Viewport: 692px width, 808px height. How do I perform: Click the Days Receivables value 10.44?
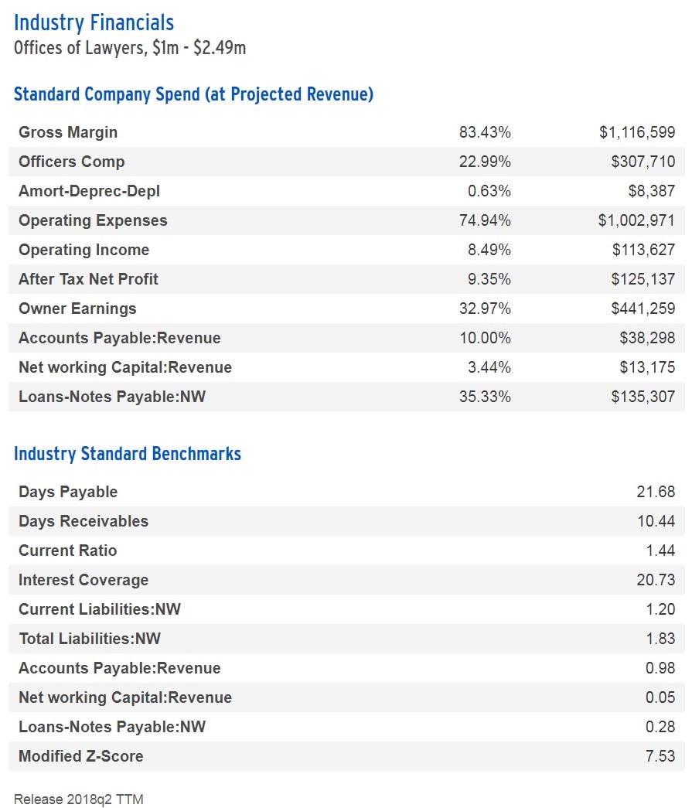click(656, 521)
